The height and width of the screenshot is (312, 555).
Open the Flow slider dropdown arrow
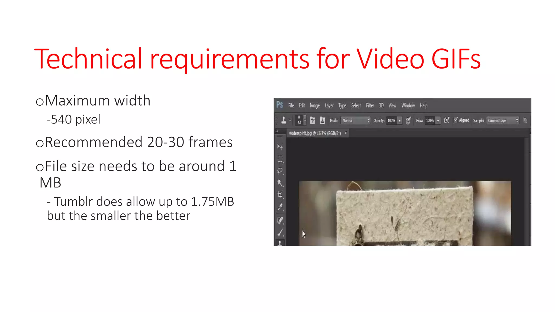point(438,121)
